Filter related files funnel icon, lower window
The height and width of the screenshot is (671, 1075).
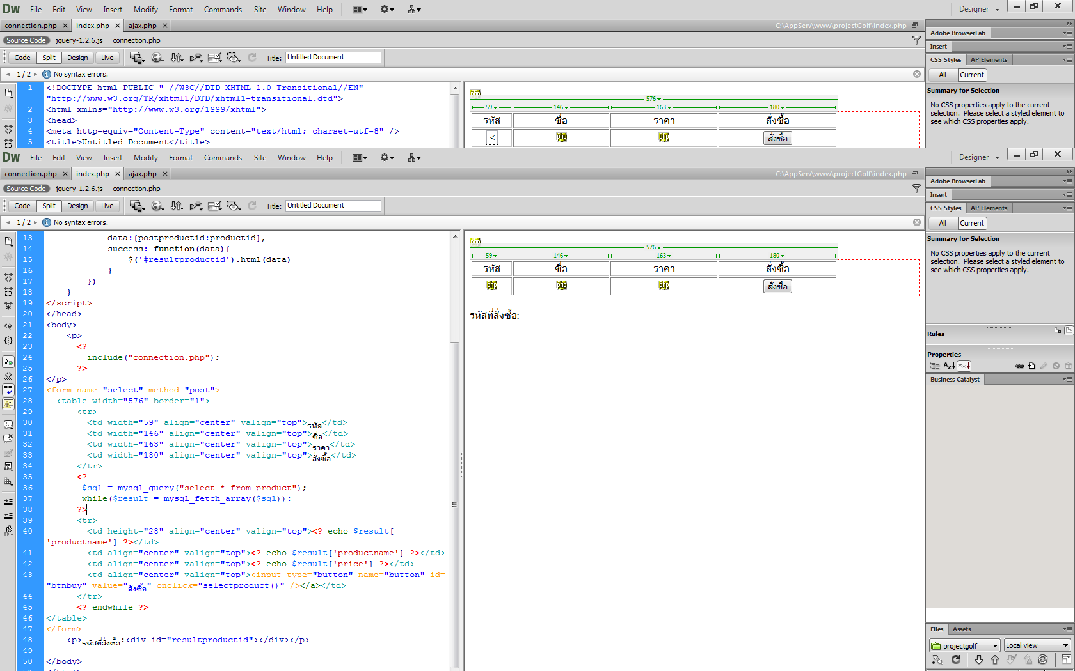916,189
